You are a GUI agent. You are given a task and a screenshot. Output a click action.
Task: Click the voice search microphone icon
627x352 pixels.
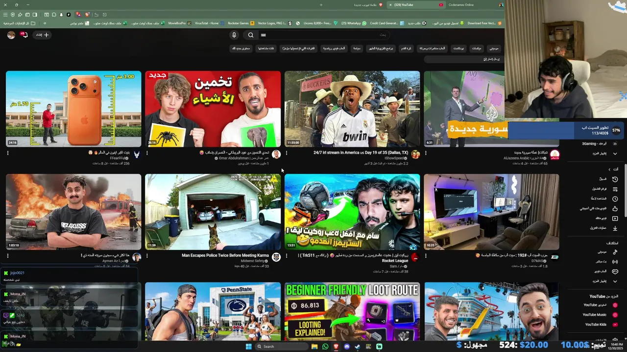coord(234,35)
